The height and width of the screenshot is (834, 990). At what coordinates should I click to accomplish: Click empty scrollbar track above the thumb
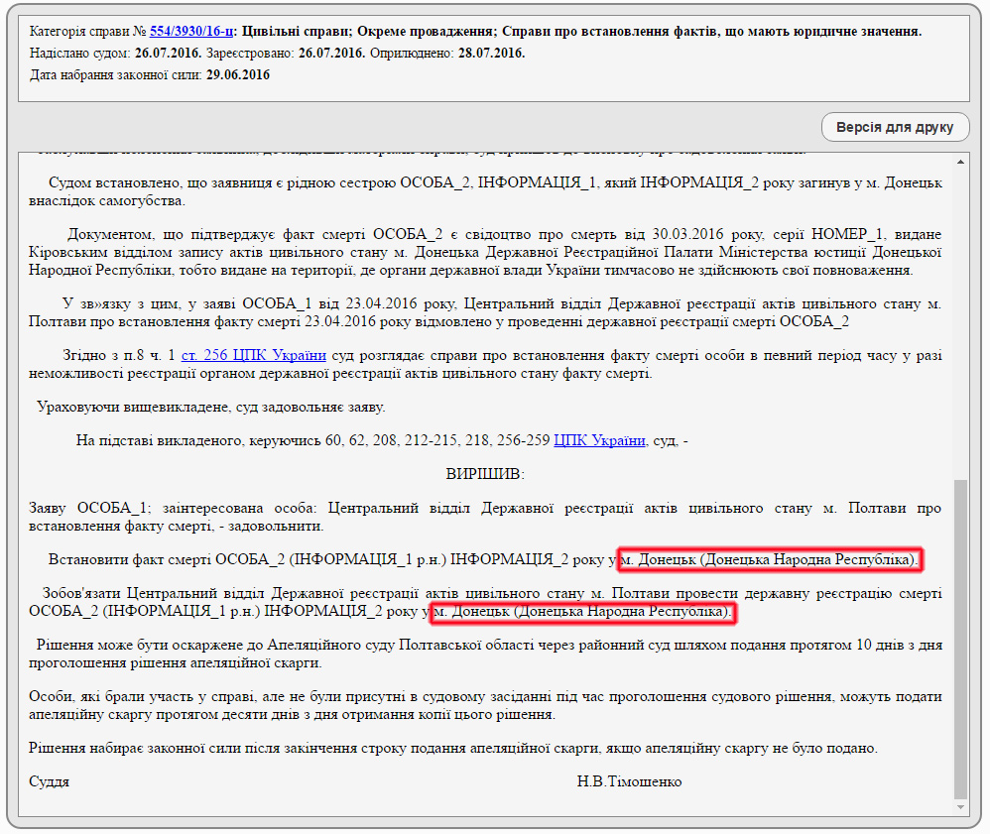coord(959,317)
